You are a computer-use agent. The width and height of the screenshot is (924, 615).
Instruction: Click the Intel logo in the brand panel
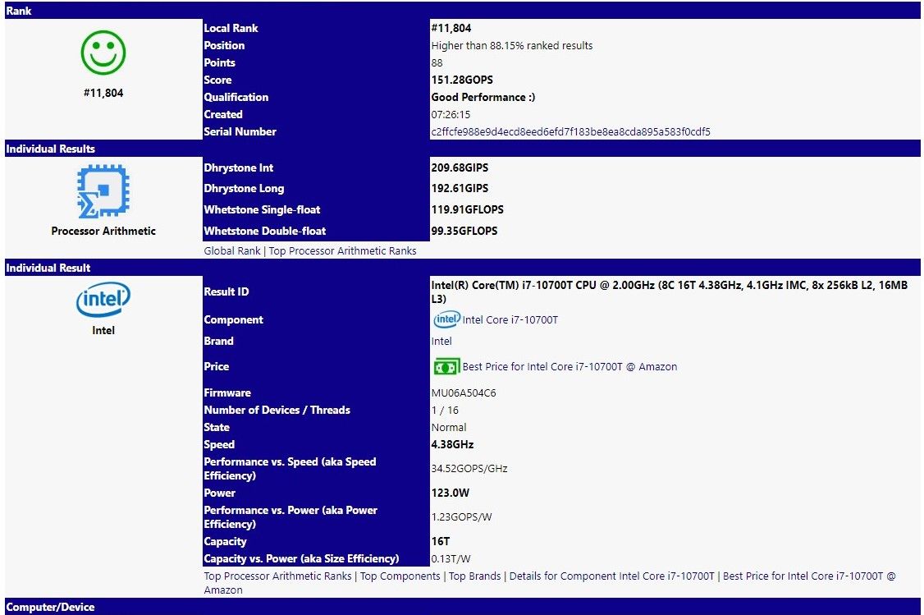point(103,300)
